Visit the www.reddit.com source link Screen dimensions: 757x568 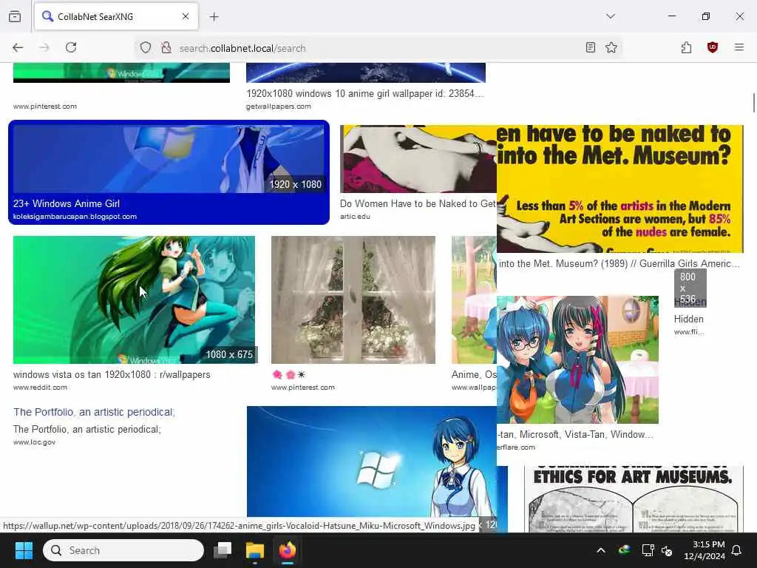40,388
